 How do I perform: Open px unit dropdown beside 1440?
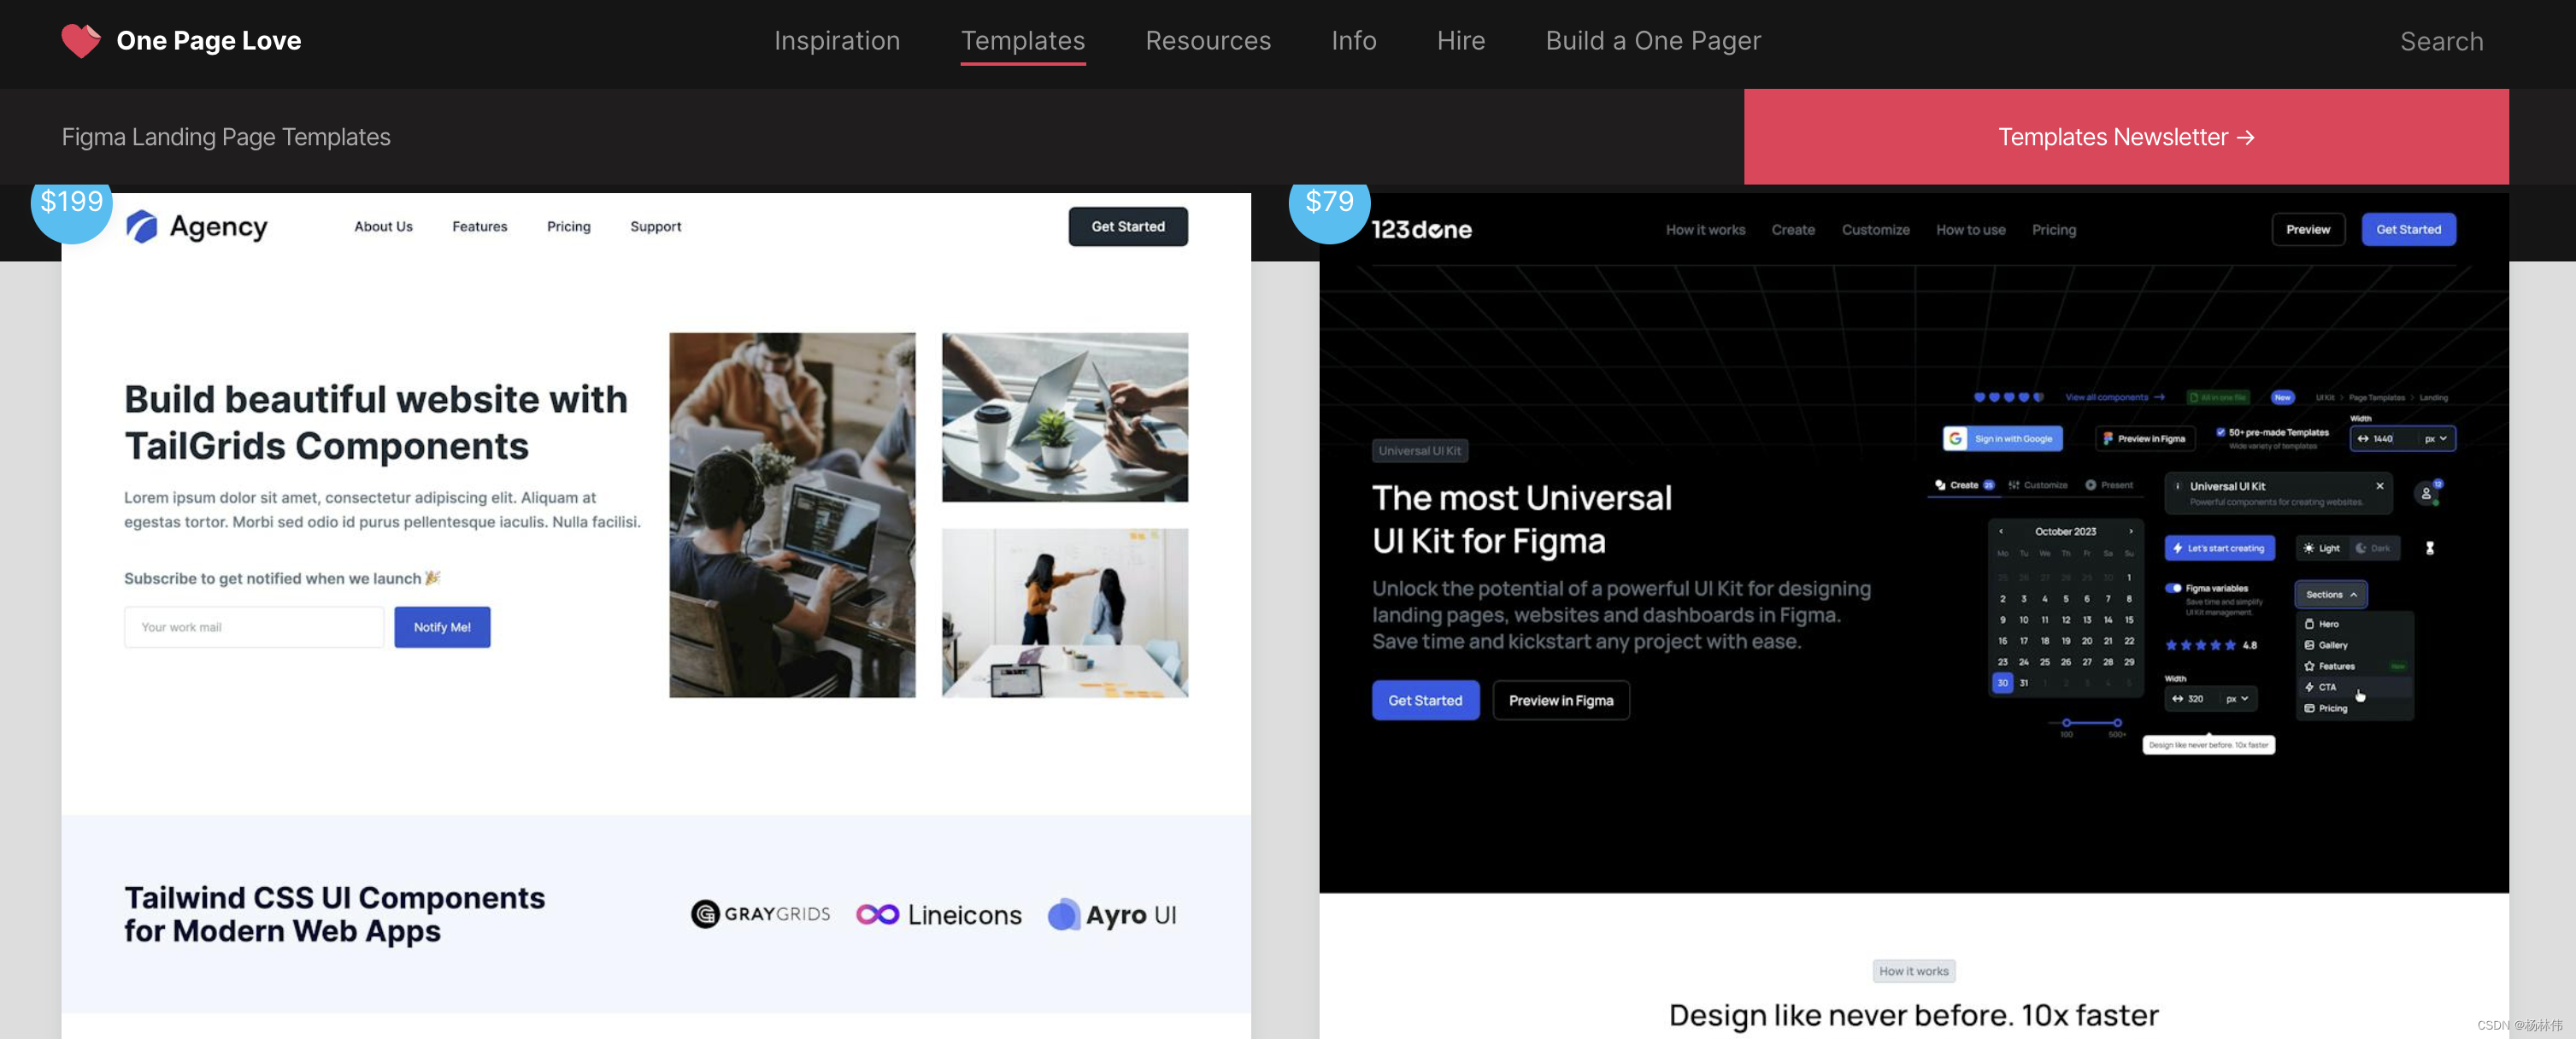tap(2435, 438)
